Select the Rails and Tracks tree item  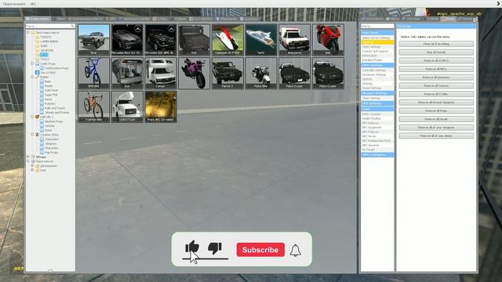[x=55, y=108]
